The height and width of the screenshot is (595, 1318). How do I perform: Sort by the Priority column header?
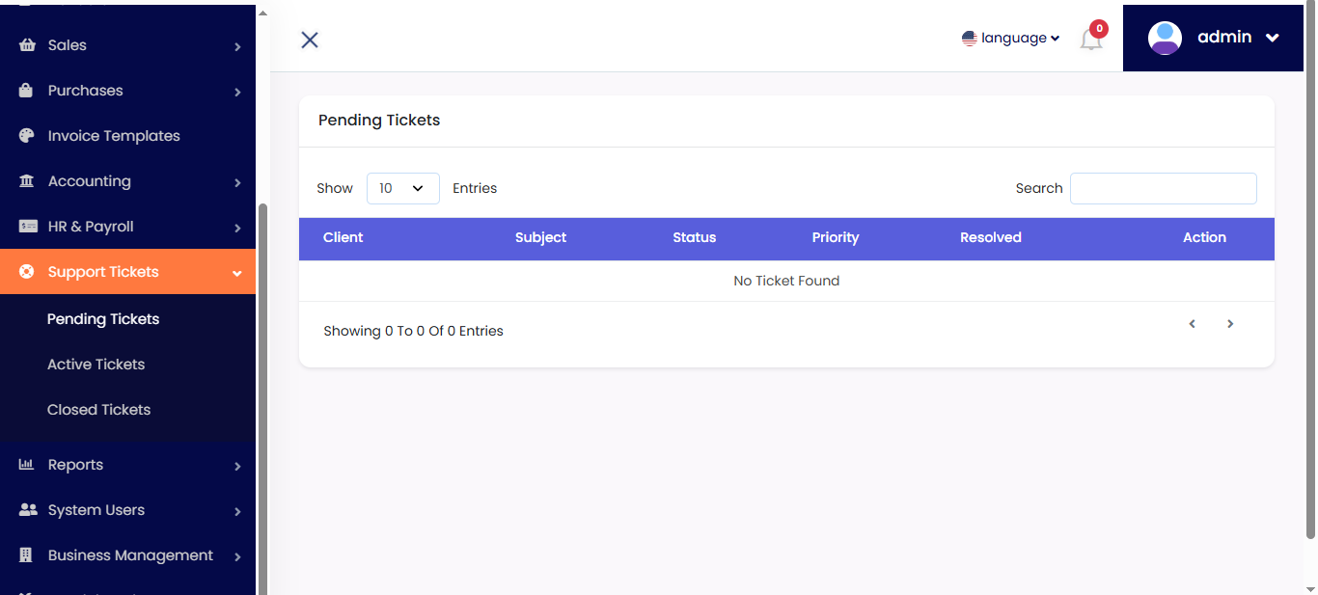coord(836,237)
